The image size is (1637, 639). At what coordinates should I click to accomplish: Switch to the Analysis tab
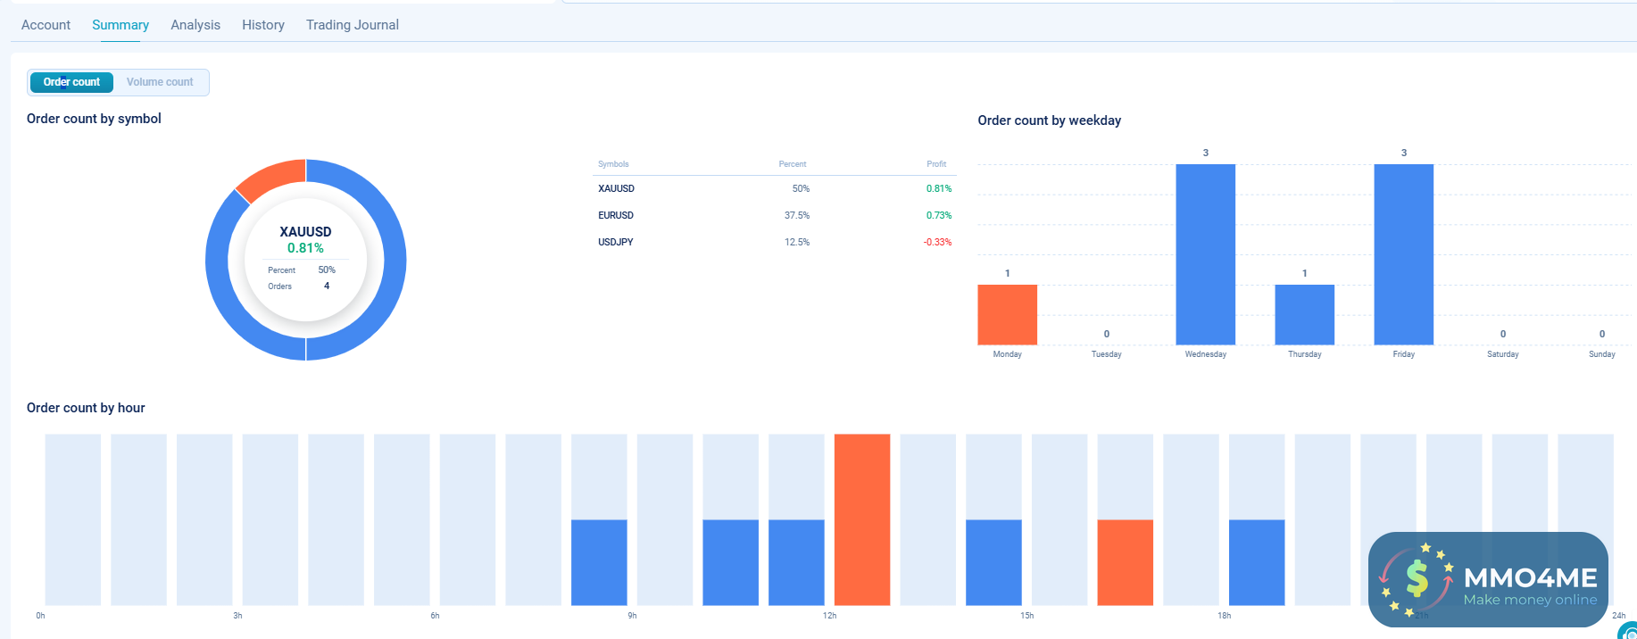[x=195, y=25]
